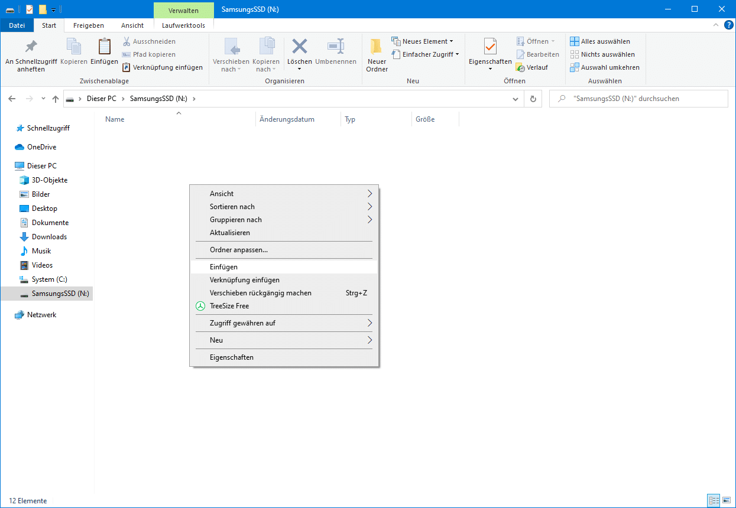Click the search box for SamsungsSSD
736x508 pixels.
638,99
